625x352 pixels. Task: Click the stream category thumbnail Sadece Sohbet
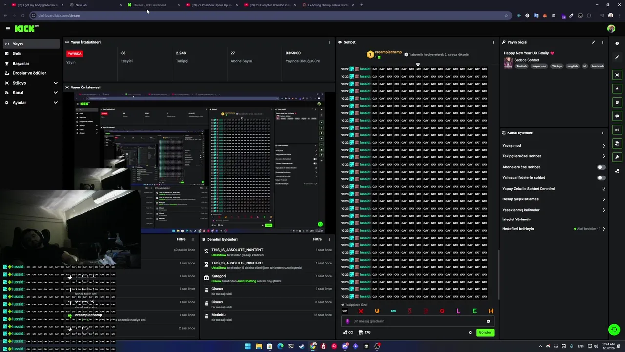[x=508, y=63]
